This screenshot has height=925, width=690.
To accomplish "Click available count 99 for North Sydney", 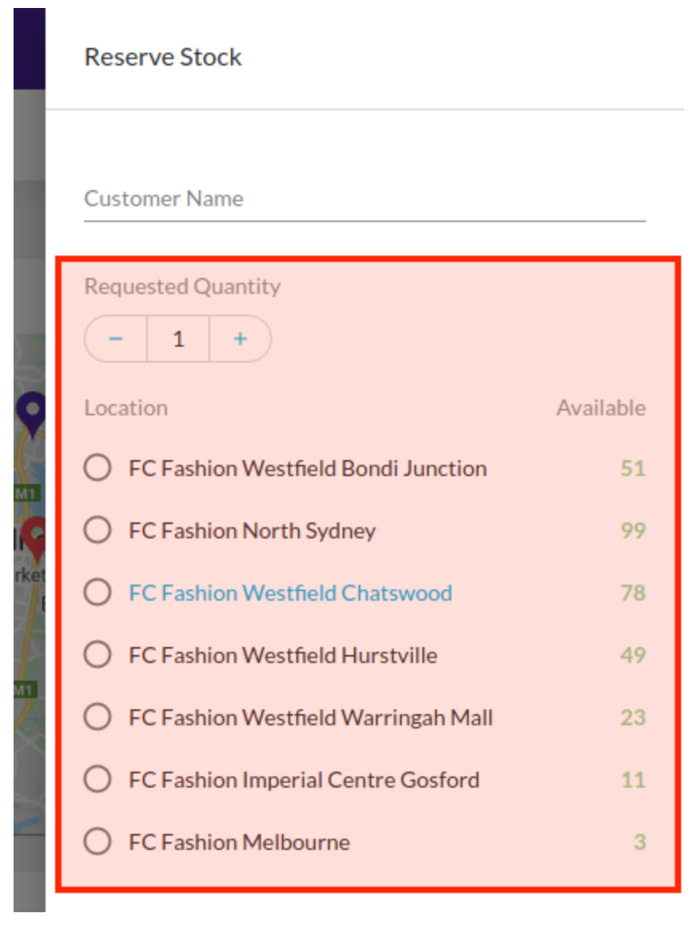I will (x=632, y=530).
